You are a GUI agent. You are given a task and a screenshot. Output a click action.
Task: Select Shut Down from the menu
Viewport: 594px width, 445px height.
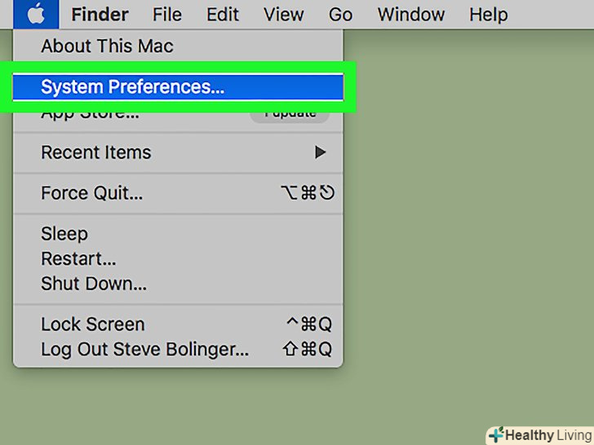(94, 284)
